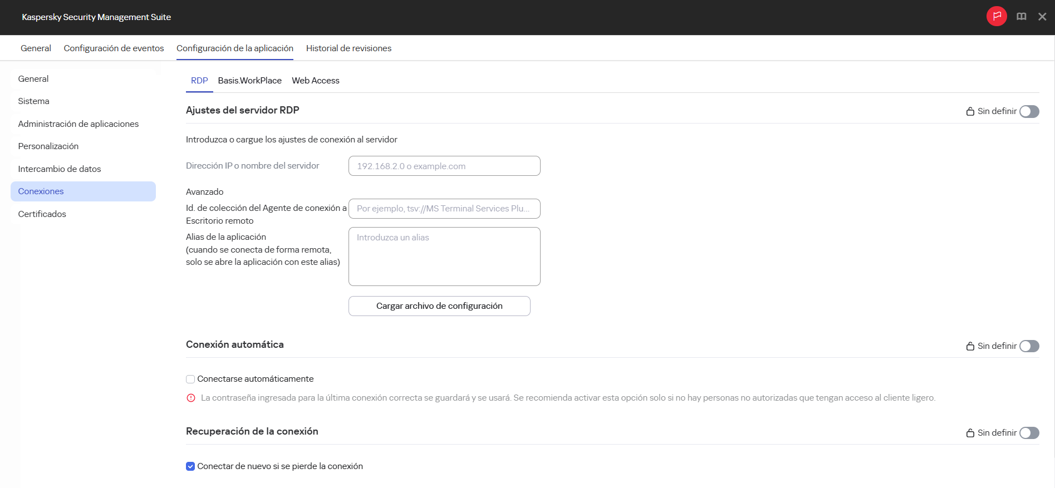
Task: Click the lock icon in Recuperación de la conexión row
Action: point(970,433)
